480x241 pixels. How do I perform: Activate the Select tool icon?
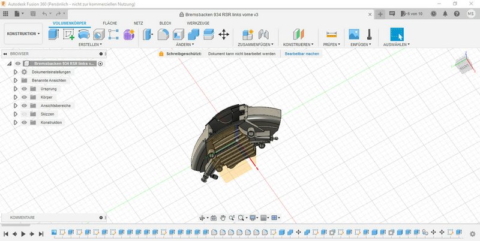397,34
